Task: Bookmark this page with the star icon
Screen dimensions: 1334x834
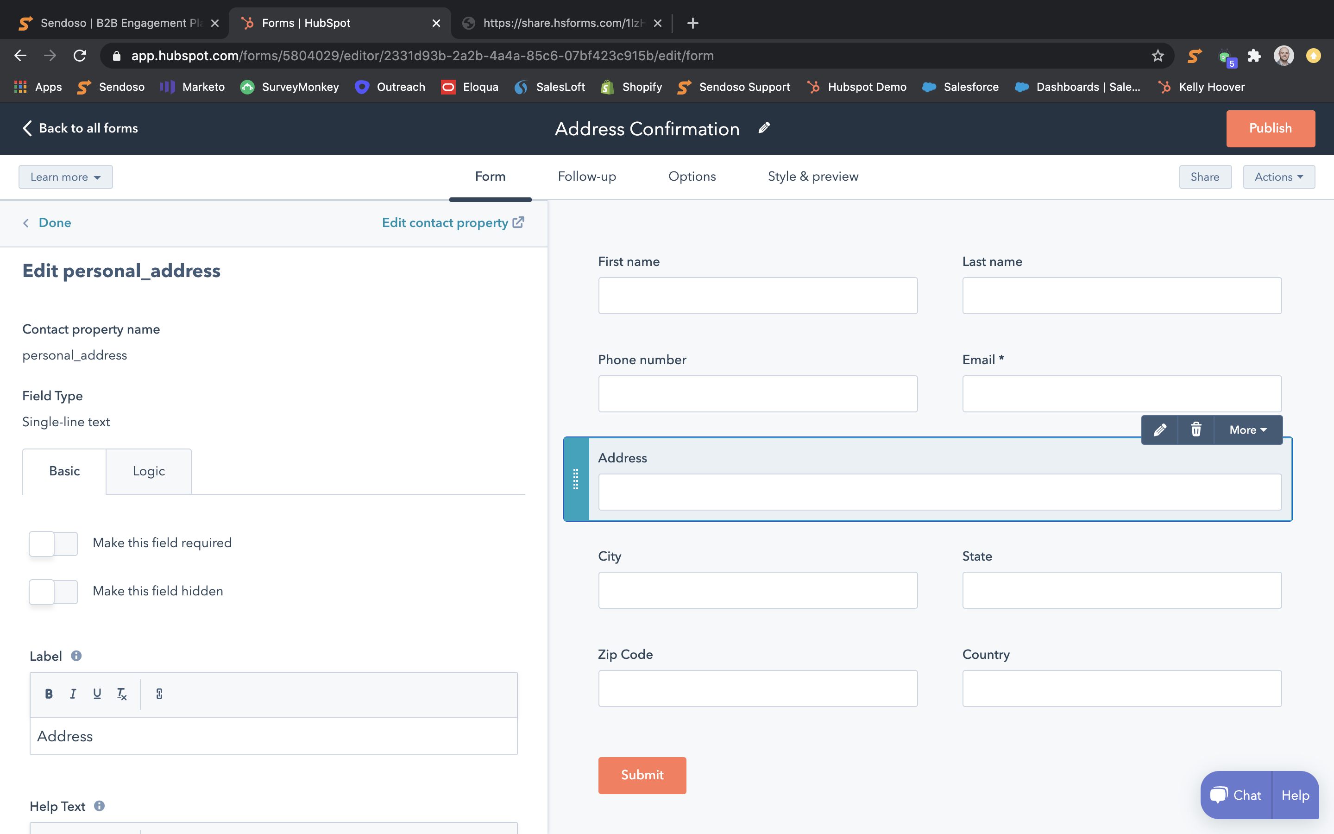Action: tap(1157, 56)
